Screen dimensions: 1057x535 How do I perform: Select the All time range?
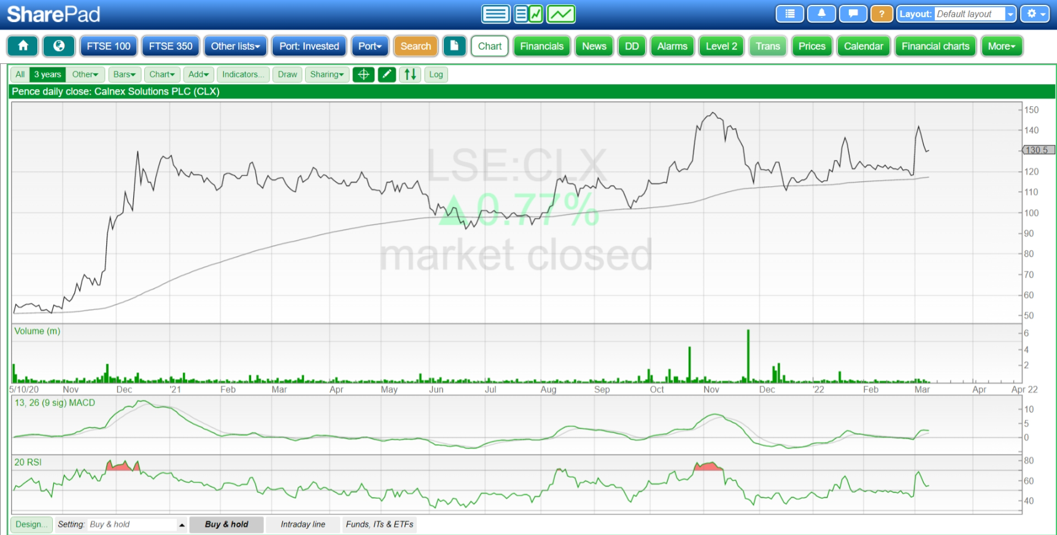20,74
